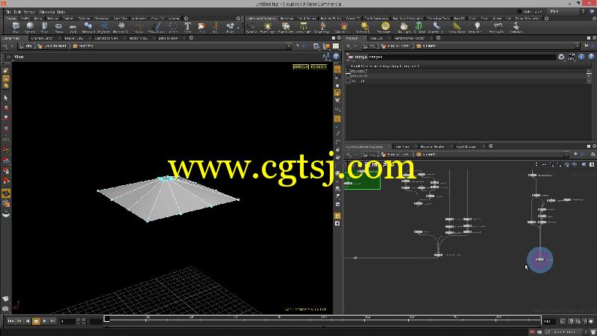Open the Edit menu
The image size is (597, 336).
pyautogui.click(x=17, y=12)
